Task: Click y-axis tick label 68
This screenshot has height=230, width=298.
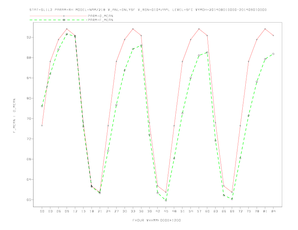Action: [29, 159]
